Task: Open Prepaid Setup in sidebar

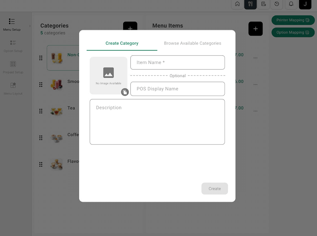Action: point(13,68)
